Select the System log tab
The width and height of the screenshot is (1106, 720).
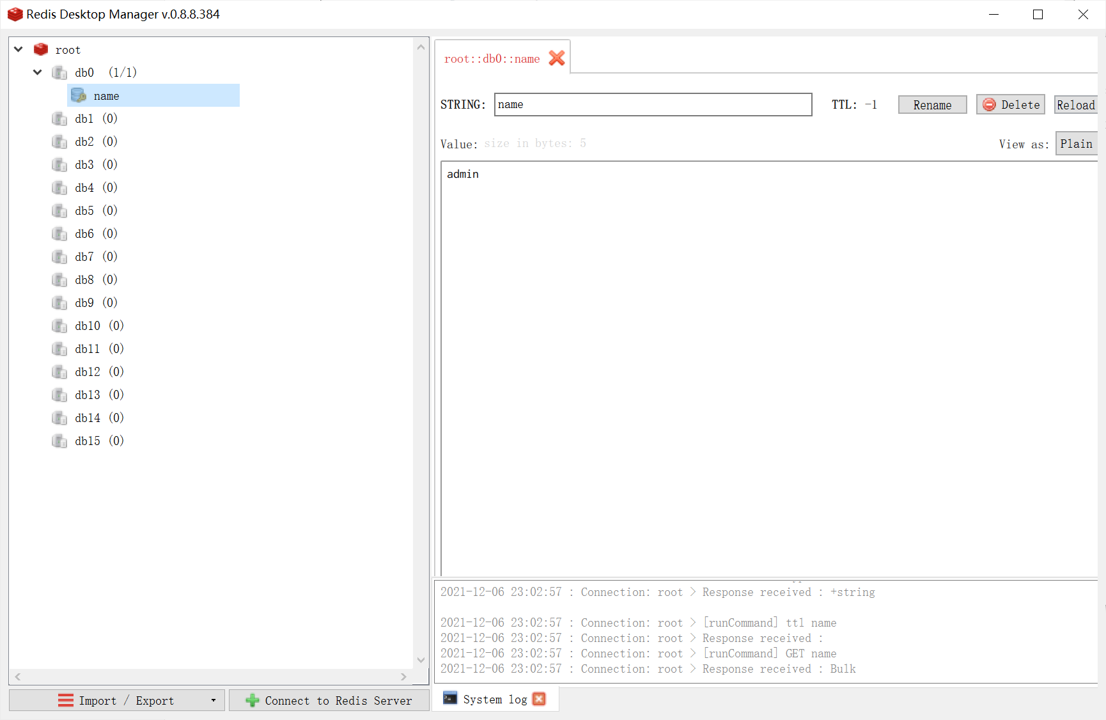495,700
